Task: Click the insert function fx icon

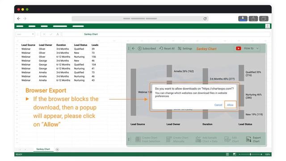Action: tap(58, 34)
